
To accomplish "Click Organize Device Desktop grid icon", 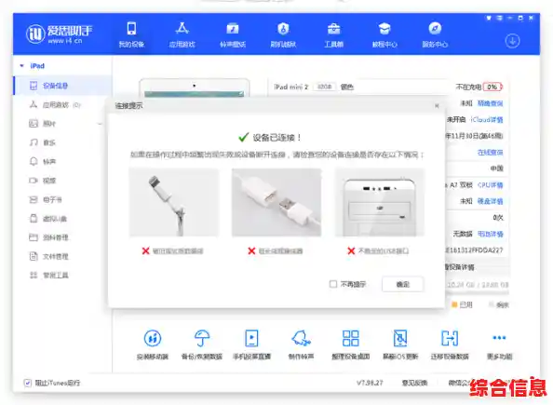I will [x=351, y=338].
